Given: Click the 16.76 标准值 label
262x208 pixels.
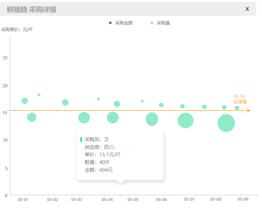Looking at the screenshot, I should click(x=240, y=99).
